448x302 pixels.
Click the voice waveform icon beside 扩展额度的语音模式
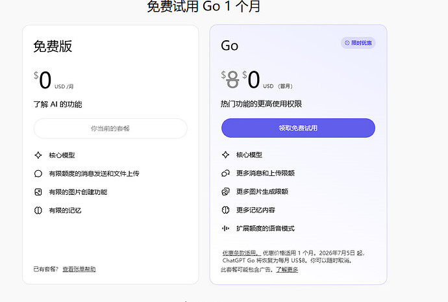tap(225, 228)
